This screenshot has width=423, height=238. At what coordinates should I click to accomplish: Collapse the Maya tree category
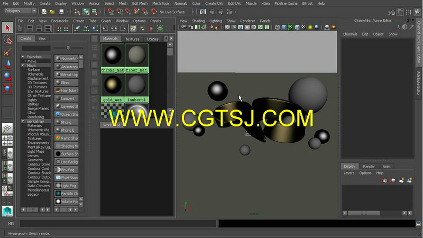pyautogui.click(x=23, y=65)
